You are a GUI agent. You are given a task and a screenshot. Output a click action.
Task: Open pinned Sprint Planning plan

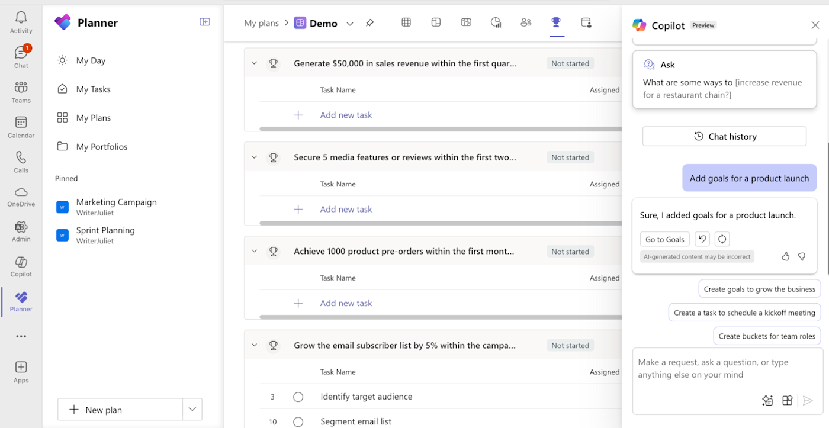[x=105, y=235]
